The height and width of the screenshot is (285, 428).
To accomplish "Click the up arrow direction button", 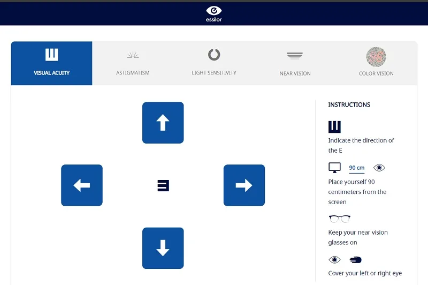I will pos(163,123).
